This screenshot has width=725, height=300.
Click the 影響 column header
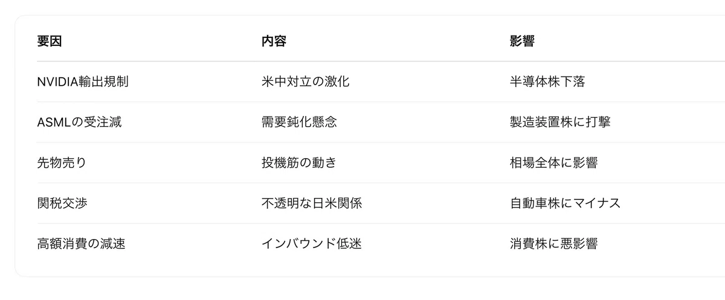[x=522, y=41]
